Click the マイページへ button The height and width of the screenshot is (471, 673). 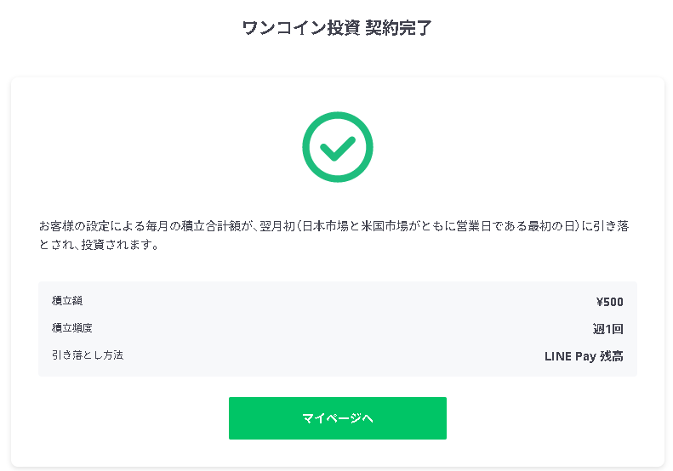tap(338, 418)
